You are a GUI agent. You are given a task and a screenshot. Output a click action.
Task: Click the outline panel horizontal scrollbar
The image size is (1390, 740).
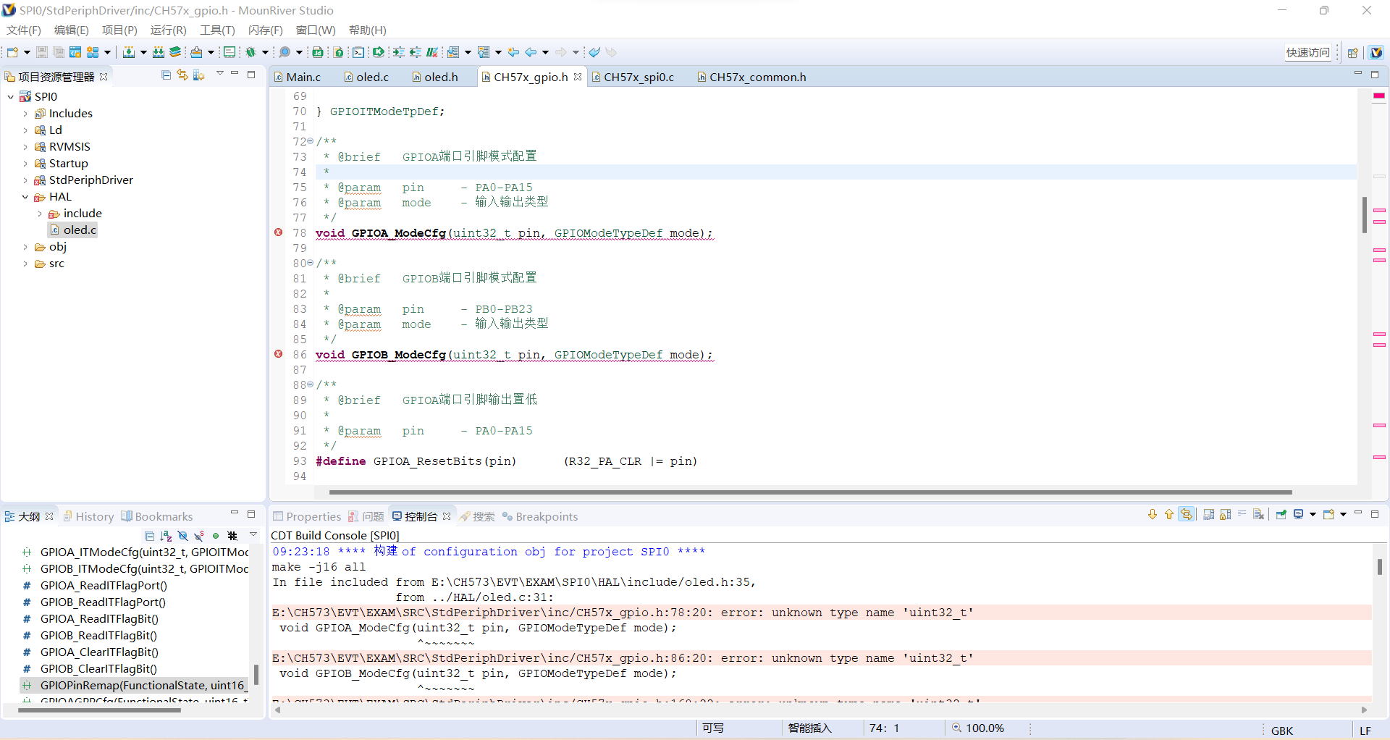pyautogui.click(x=99, y=710)
